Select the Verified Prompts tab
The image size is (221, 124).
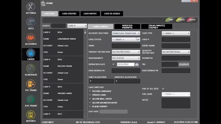127,27
